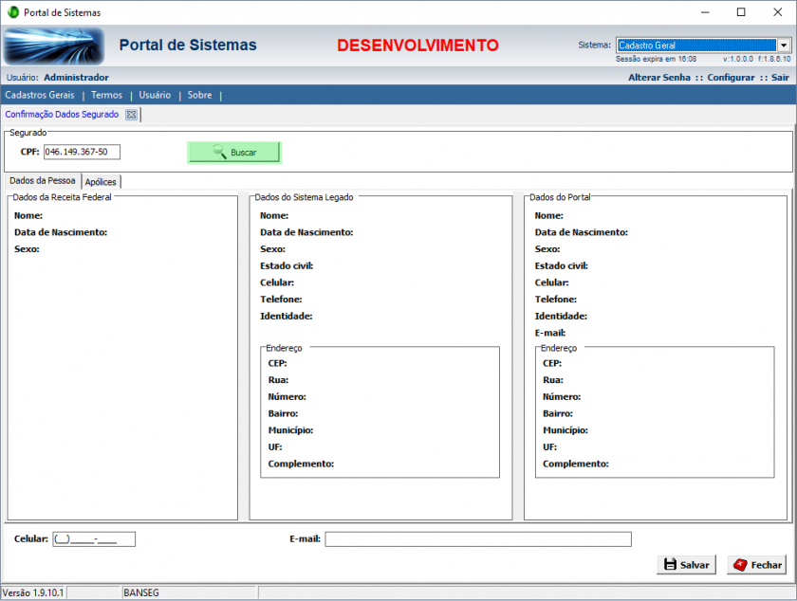The image size is (797, 601).
Task: Switch to the Apólices tab
Action: pyautogui.click(x=101, y=182)
